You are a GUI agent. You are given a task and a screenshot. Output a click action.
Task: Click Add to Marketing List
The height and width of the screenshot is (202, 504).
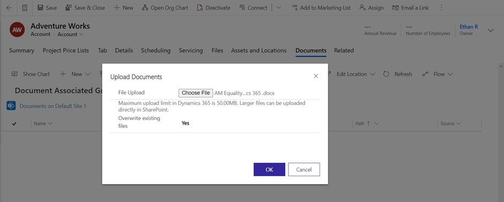point(321,8)
